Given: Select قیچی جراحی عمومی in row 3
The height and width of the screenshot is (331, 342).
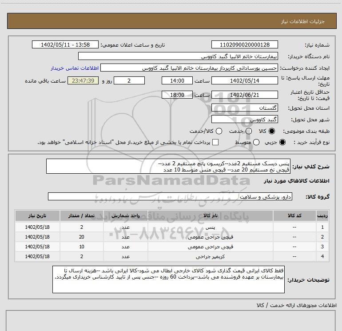Looking at the screenshot, I should point(211,247).
